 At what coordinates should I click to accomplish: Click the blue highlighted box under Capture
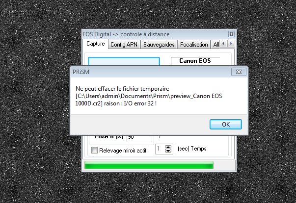(124, 61)
